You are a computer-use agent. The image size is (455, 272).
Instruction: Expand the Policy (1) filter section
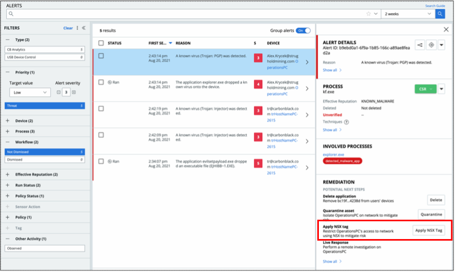point(8,217)
